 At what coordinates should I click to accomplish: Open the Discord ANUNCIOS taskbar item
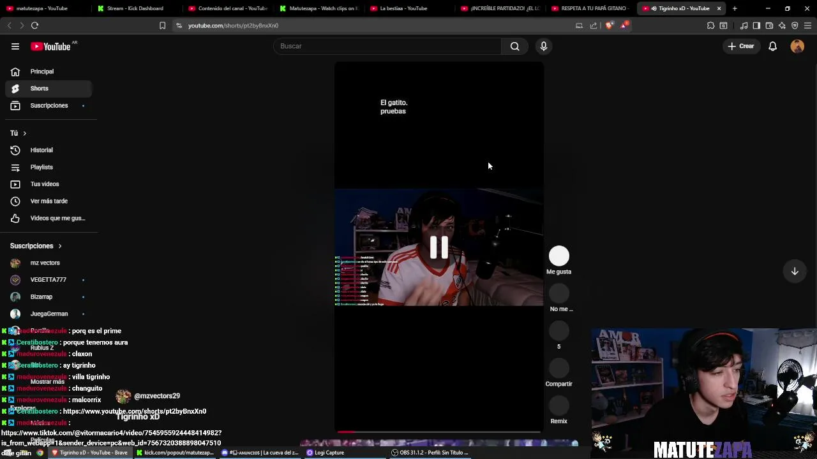[x=260, y=453]
